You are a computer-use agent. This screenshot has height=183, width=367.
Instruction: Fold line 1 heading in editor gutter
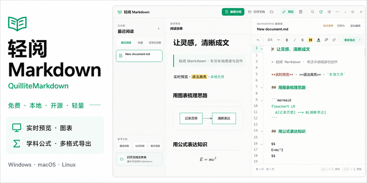click(x=262, y=49)
